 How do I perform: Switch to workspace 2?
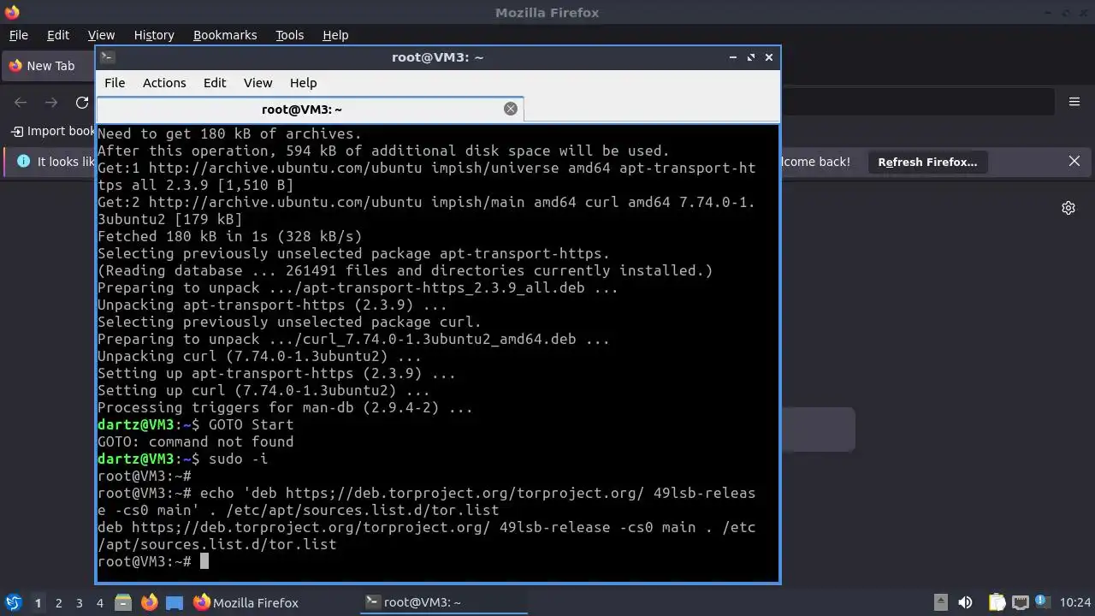[58, 602]
